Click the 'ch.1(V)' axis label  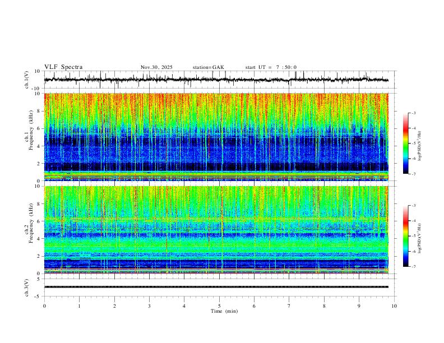click(27, 80)
